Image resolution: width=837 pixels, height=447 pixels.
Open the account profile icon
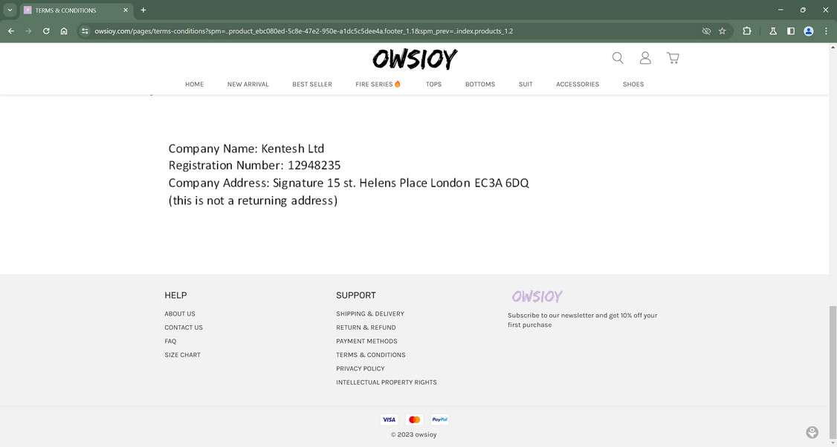(644, 57)
